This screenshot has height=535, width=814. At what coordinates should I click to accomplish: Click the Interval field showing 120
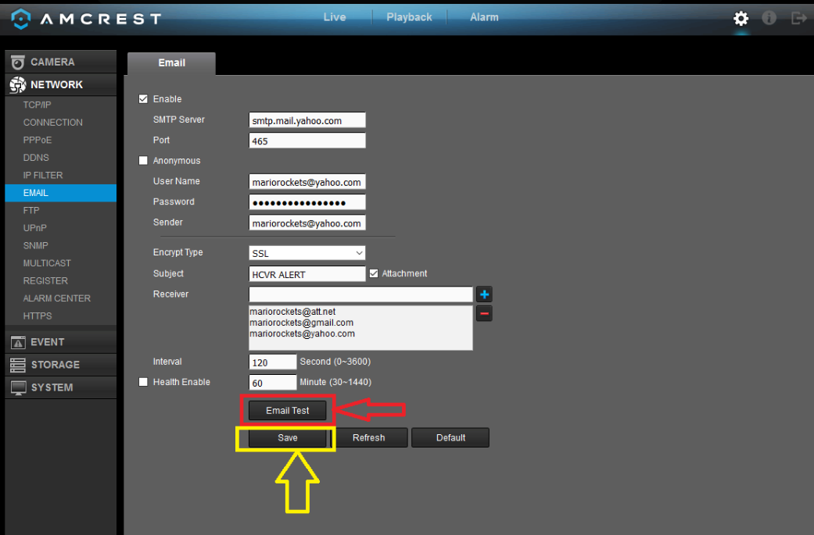click(273, 362)
